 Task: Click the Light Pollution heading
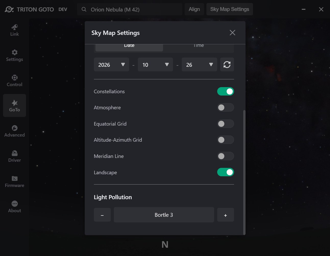[113, 197]
